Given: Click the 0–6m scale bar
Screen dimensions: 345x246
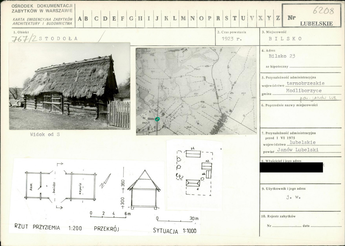Looking at the screenshot, I should tap(108, 215).
